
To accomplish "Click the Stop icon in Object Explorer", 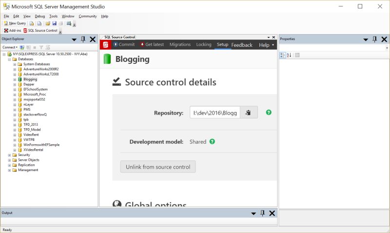I will pyautogui.click(x=35, y=47).
